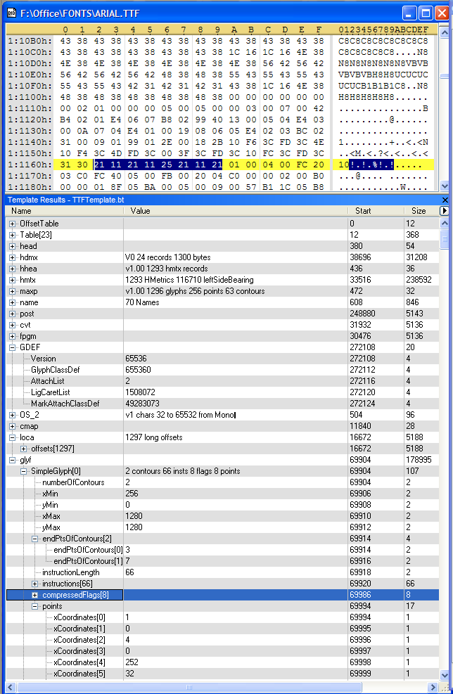Expand the OS_2 node
The width and height of the screenshot is (453, 694).
[x=13, y=415]
